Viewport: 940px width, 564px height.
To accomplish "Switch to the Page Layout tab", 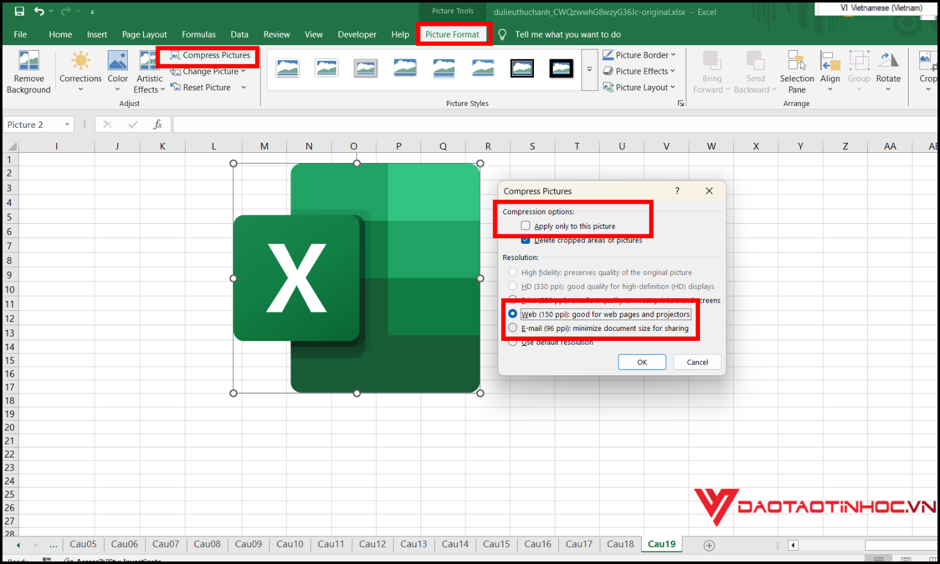I will click(x=144, y=34).
